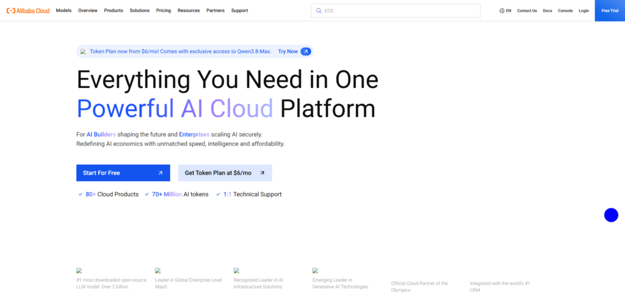The height and width of the screenshot is (305, 625).
Task: Click 'Leader in Global Enterprise-Level MaaS' text
Action: [x=189, y=284]
